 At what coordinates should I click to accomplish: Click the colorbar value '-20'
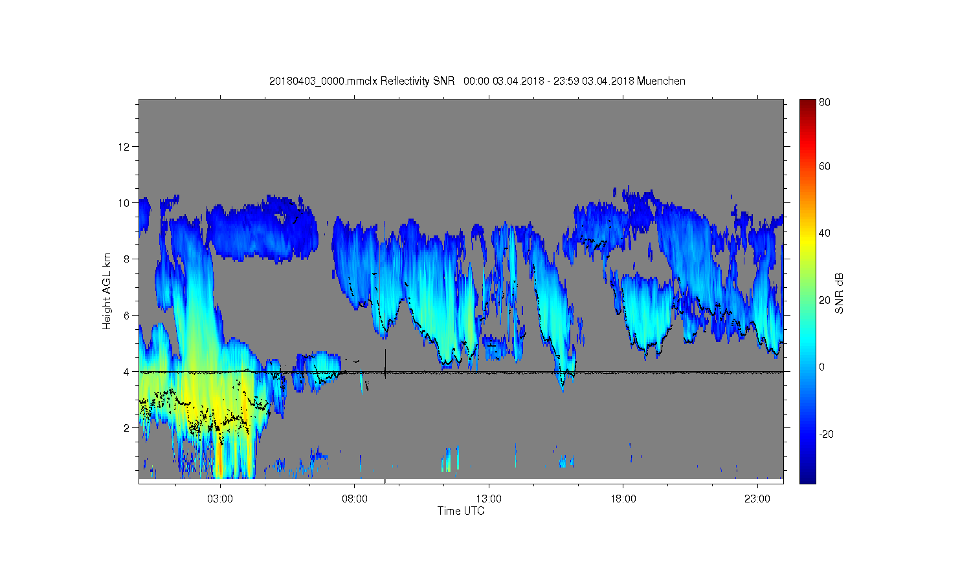tap(826, 434)
